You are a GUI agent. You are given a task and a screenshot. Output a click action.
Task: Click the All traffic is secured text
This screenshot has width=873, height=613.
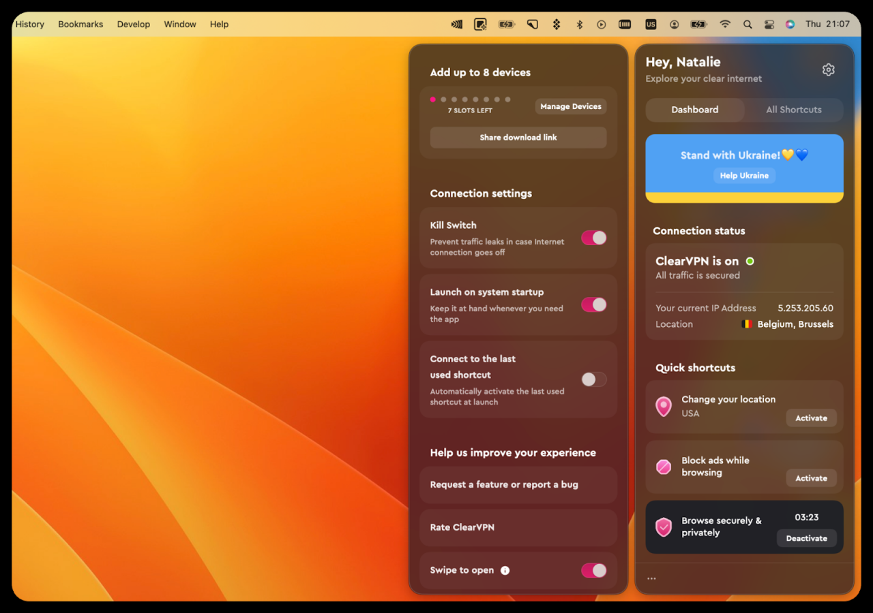tap(698, 276)
